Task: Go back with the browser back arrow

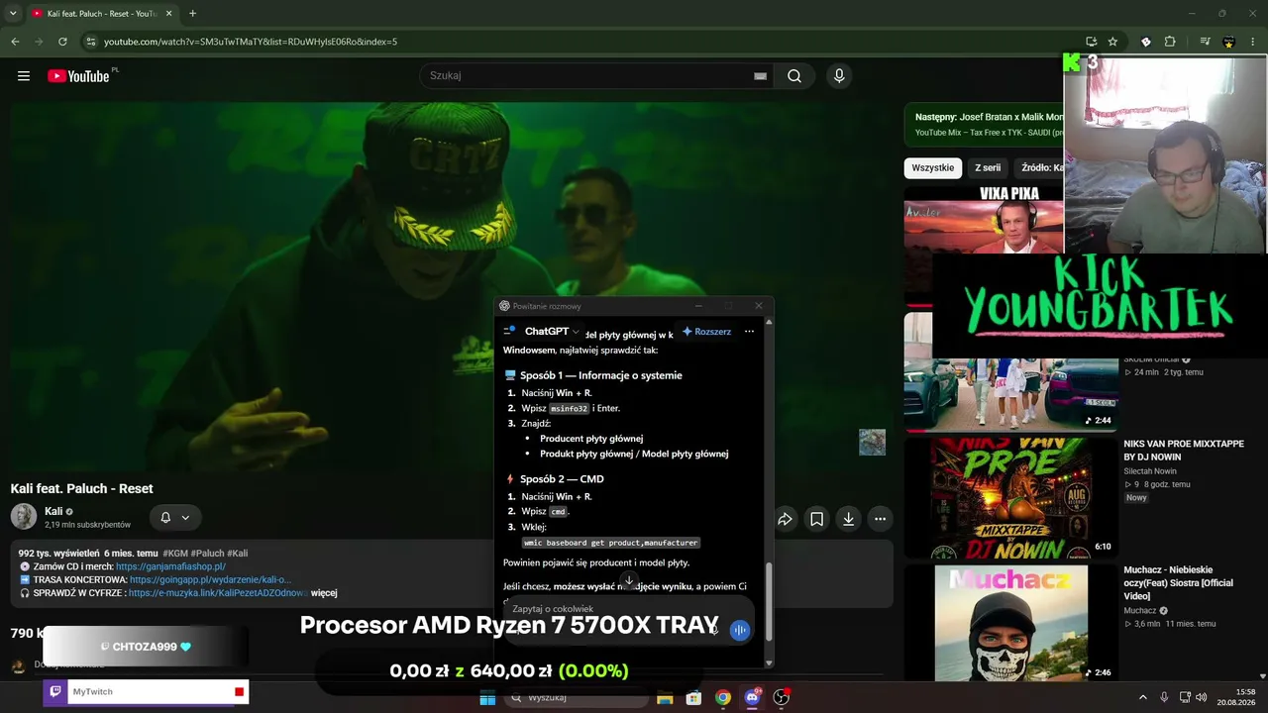Action: [x=15, y=42]
